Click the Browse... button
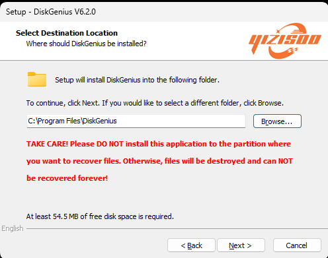This screenshot has width=328, height=258. pyautogui.click(x=277, y=121)
